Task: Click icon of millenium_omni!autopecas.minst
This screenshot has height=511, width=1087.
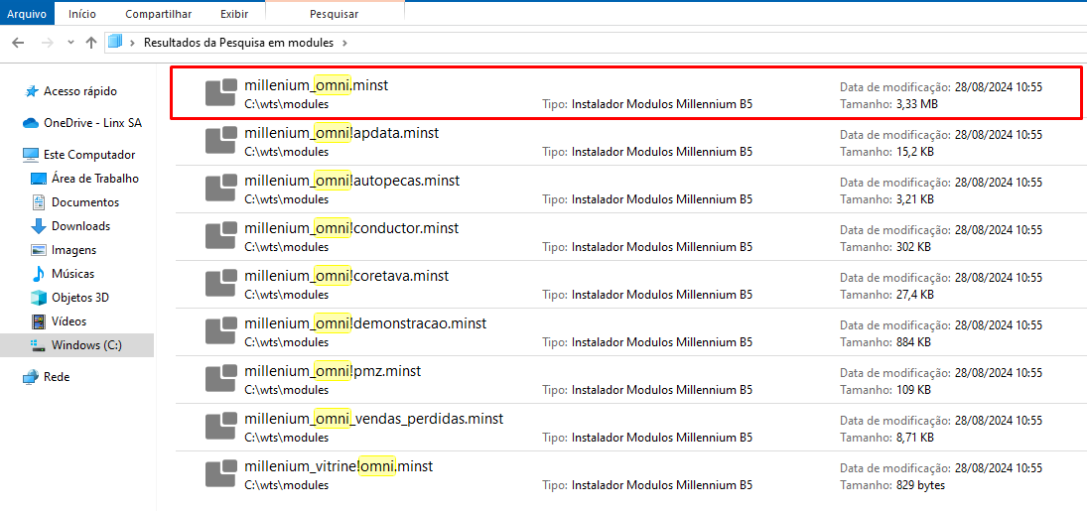Action: [x=222, y=189]
